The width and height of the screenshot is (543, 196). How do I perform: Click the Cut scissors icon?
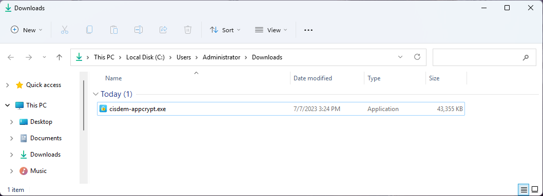pos(65,30)
